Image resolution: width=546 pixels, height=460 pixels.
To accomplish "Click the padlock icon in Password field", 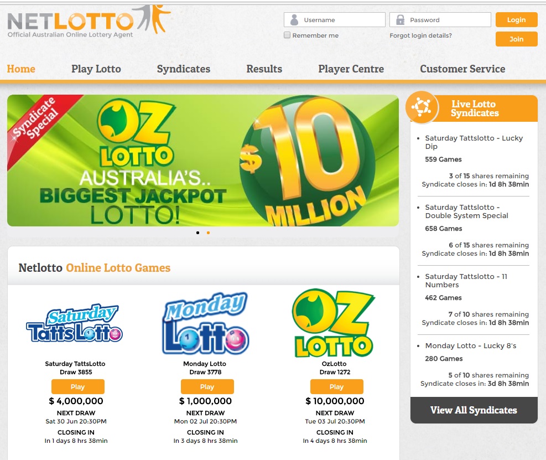I will (x=401, y=20).
